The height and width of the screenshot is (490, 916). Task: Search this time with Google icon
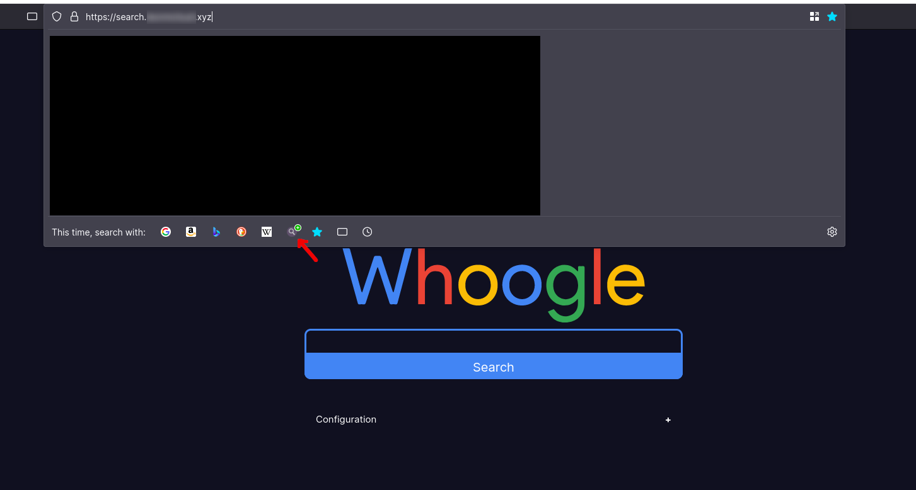point(166,232)
